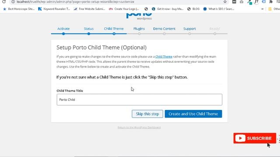The image size is (280, 157).
Task: Open the Extensions puzzle piece menu
Action: (271, 2)
